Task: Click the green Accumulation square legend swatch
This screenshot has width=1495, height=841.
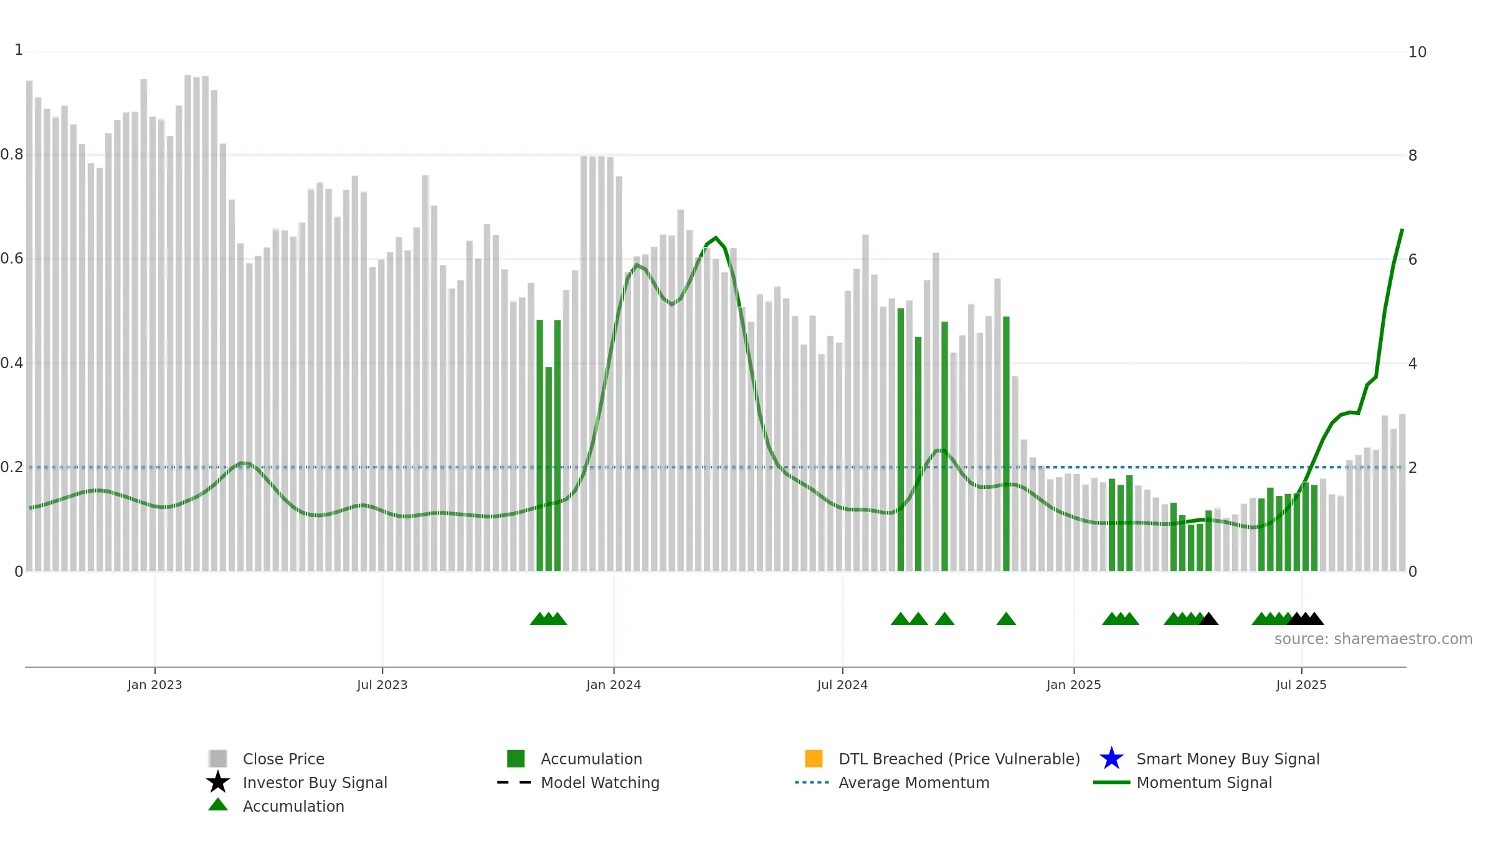Action: 516,758
